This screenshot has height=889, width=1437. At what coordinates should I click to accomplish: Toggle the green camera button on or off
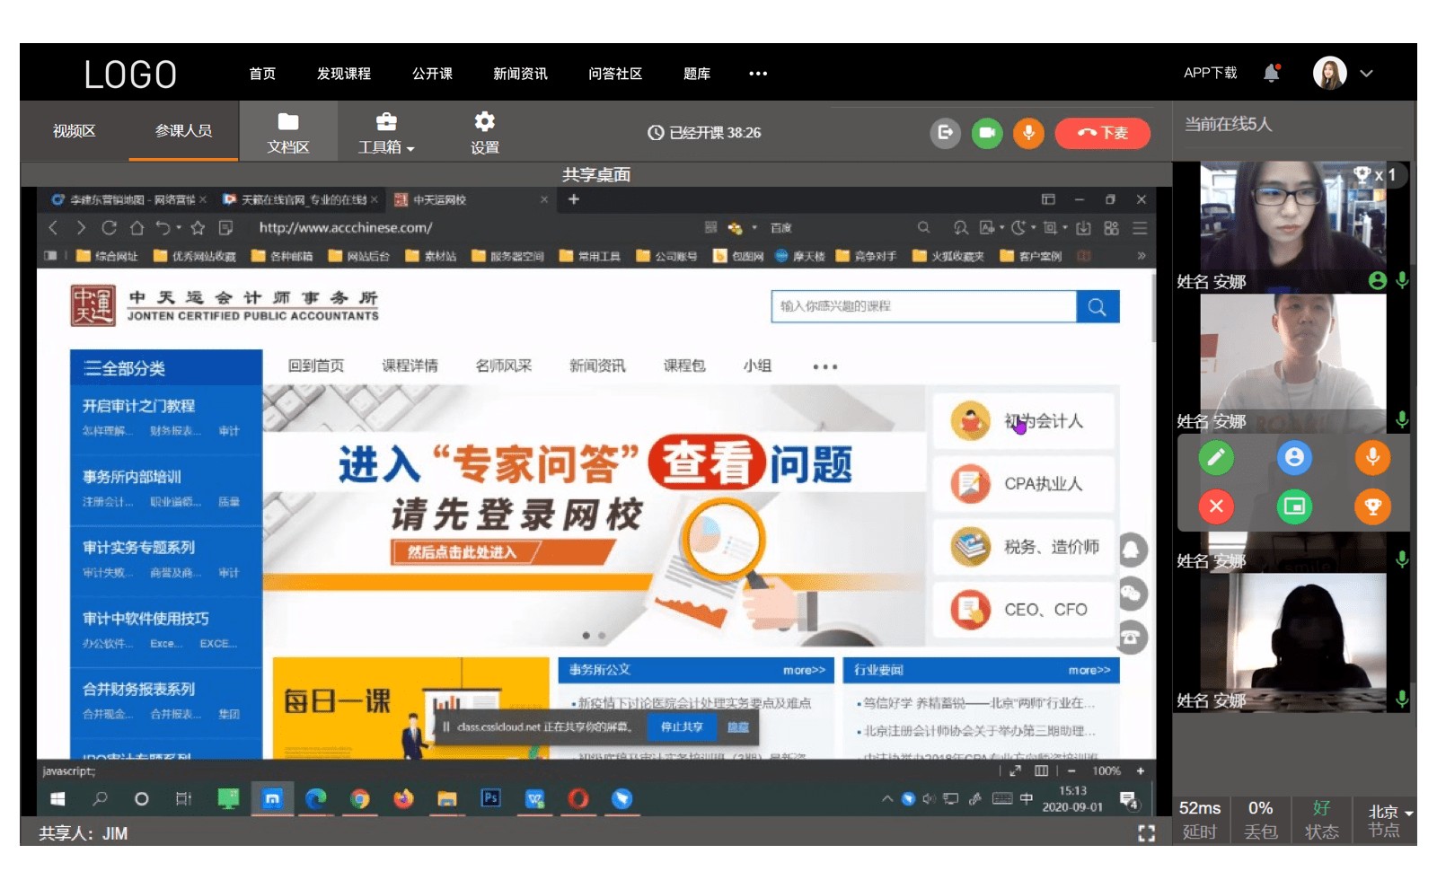click(987, 132)
